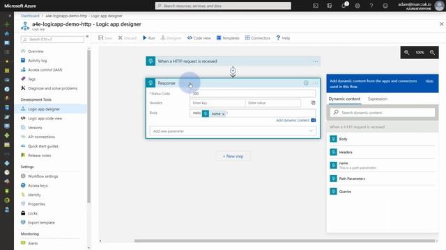Click the Headers Enter key field
The height and width of the screenshot is (250, 446).
click(x=217, y=103)
